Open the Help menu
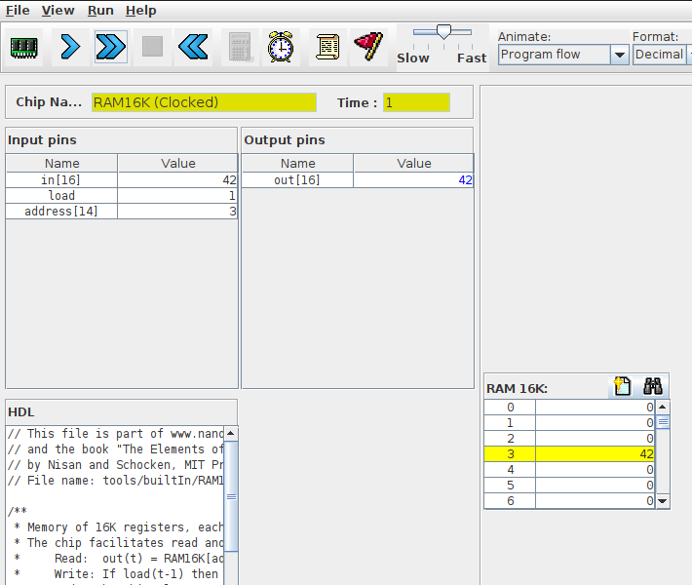This screenshot has width=692, height=585. pos(140,10)
